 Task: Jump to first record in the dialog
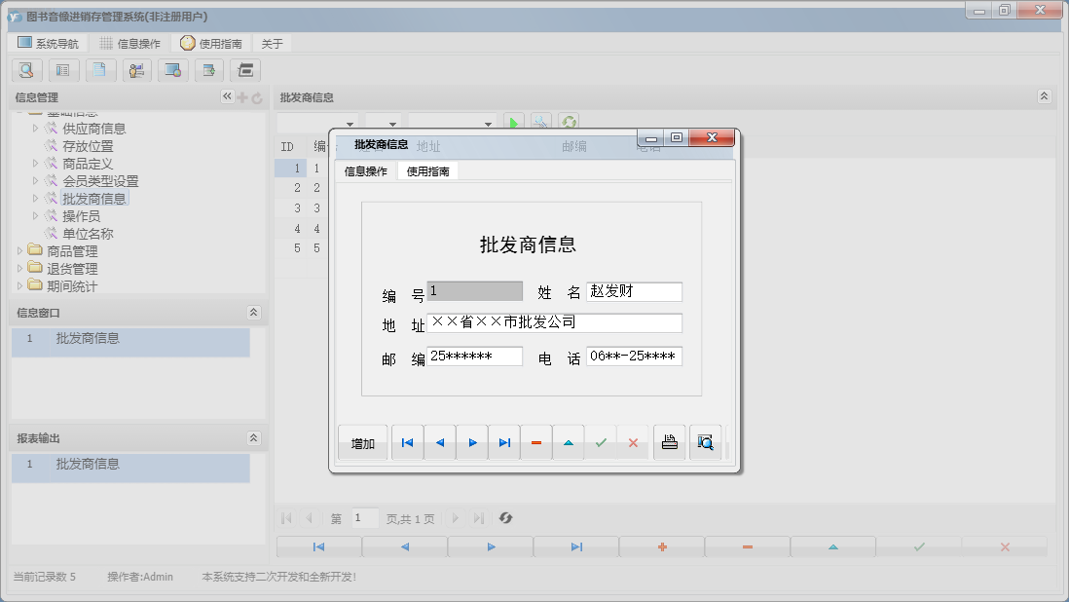pos(407,443)
